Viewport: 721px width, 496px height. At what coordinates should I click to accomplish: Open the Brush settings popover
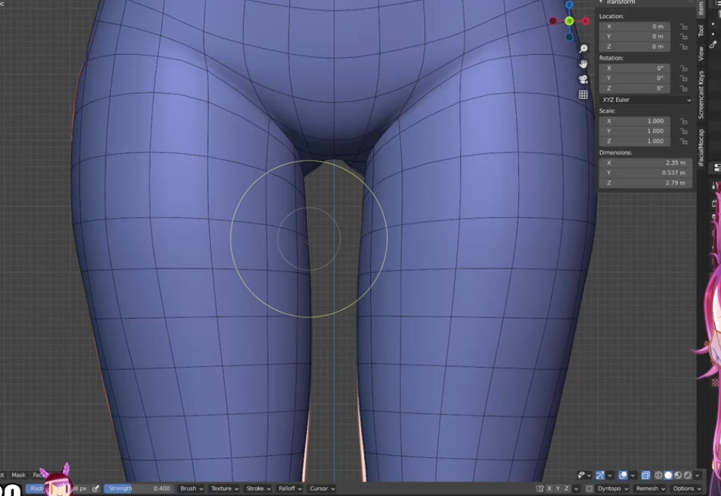click(x=191, y=489)
